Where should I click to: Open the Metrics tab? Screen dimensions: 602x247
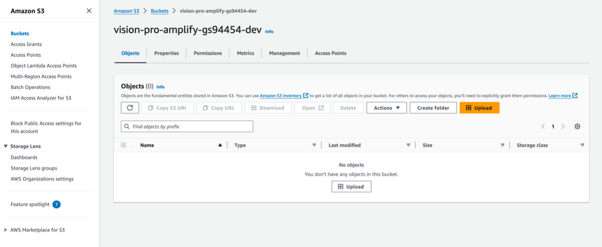click(245, 53)
